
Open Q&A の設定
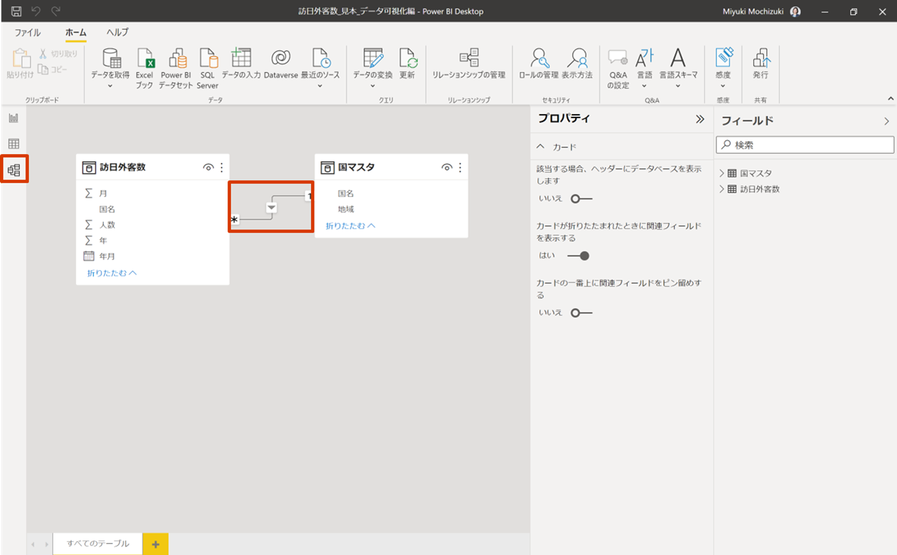pyautogui.click(x=618, y=68)
